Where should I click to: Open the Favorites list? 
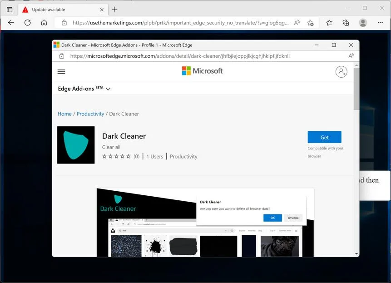point(329,23)
